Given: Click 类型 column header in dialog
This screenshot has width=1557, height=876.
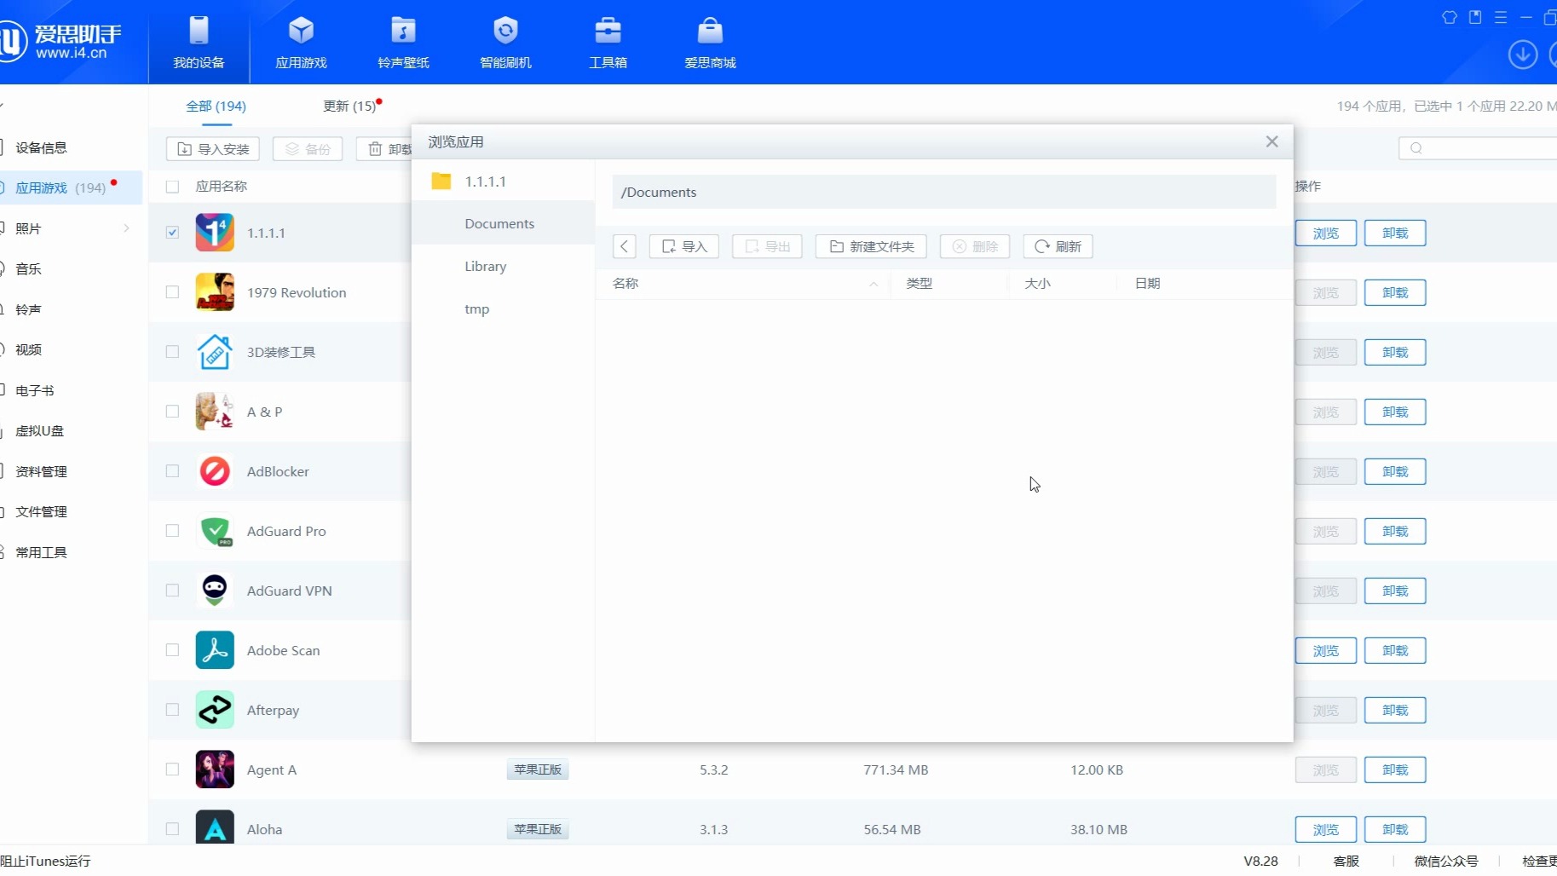Looking at the screenshot, I should point(919,284).
